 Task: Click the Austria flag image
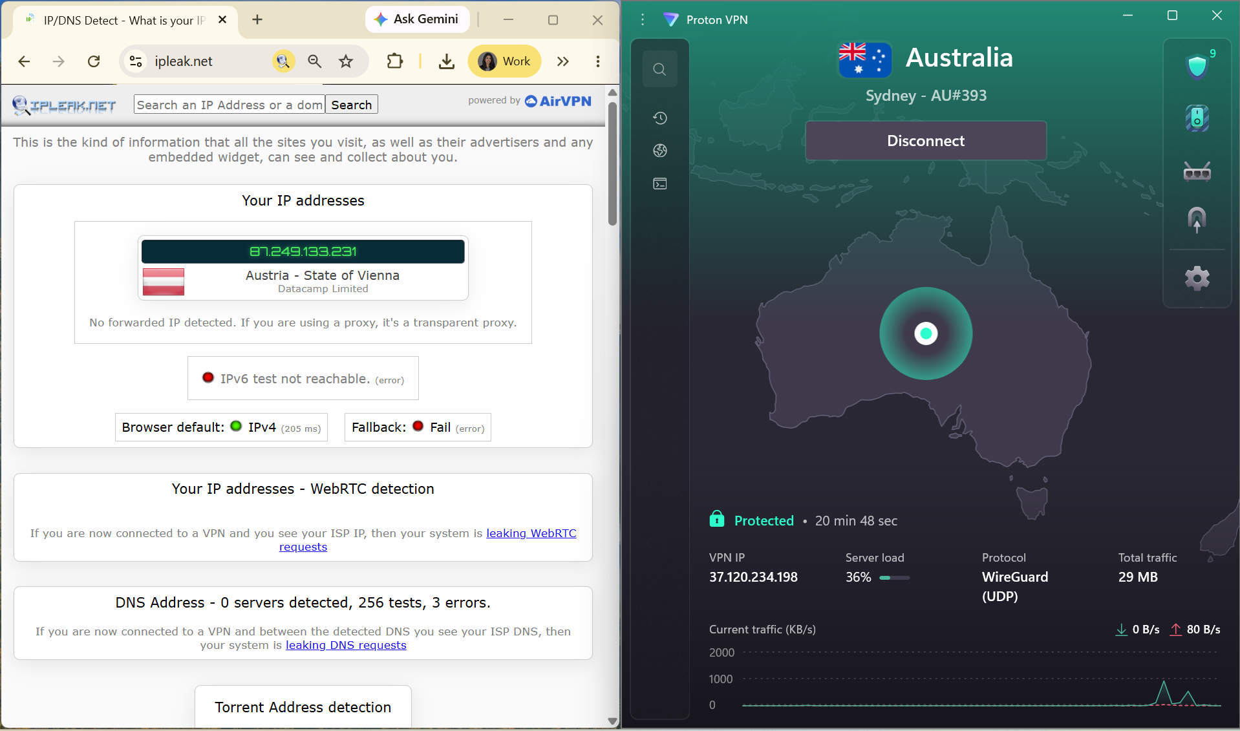pos(164,282)
